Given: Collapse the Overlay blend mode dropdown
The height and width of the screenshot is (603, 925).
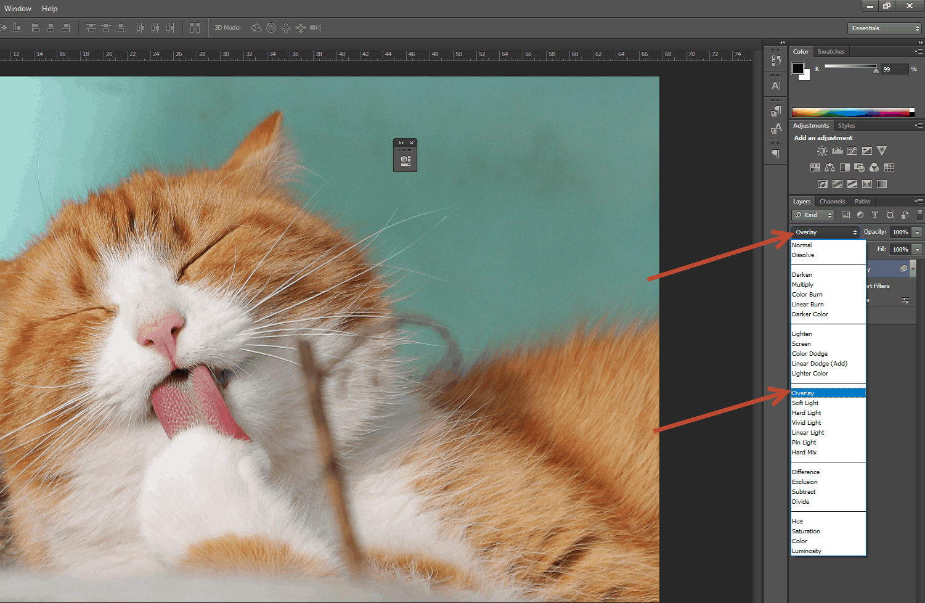Looking at the screenshot, I should pyautogui.click(x=825, y=232).
